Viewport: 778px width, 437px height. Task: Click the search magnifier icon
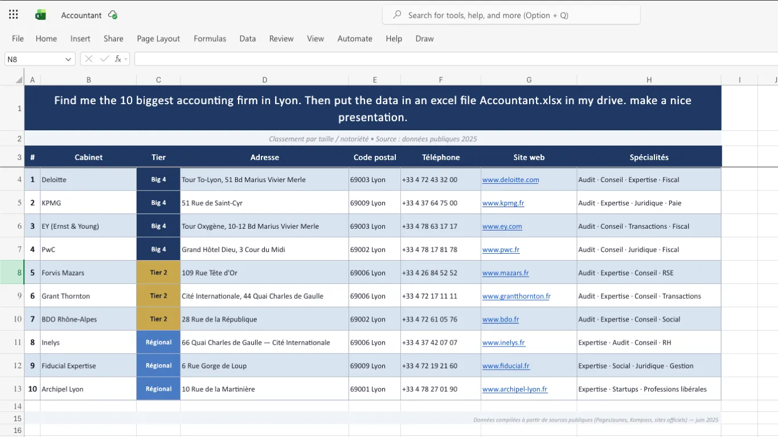click(396, 15)
